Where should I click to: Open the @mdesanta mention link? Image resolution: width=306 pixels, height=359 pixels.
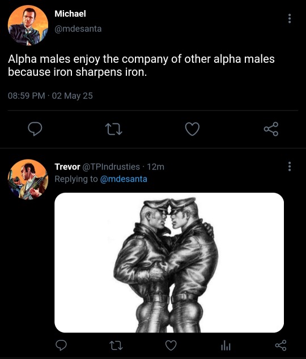(x=124, y=179)
